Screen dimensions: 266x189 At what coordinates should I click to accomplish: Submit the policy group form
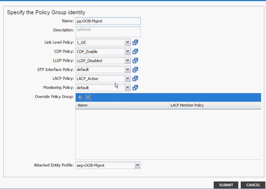click(226, 185)
